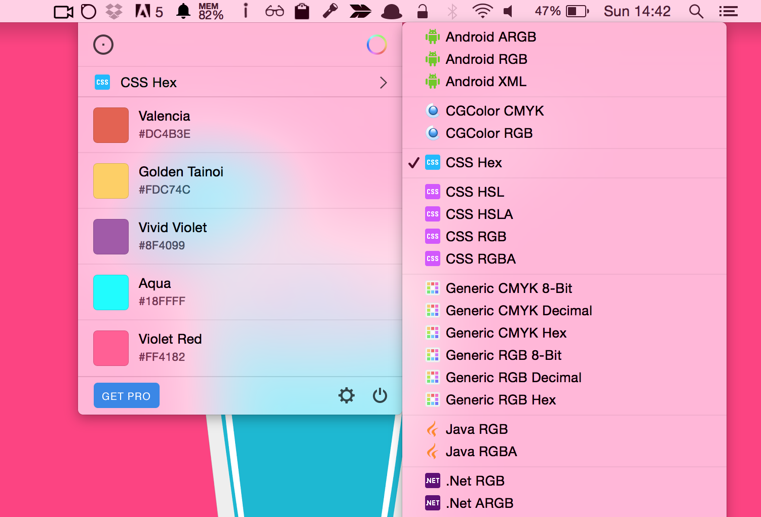Copy the #FDC74C hex value
The image size is (761, 517).
pyautogui.click(x=165, y=190)
